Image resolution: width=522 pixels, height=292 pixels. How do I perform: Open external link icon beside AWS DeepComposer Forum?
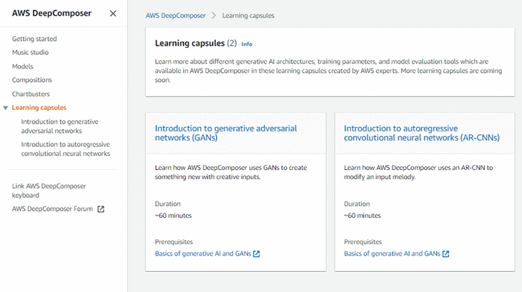[x=101, y=209]
